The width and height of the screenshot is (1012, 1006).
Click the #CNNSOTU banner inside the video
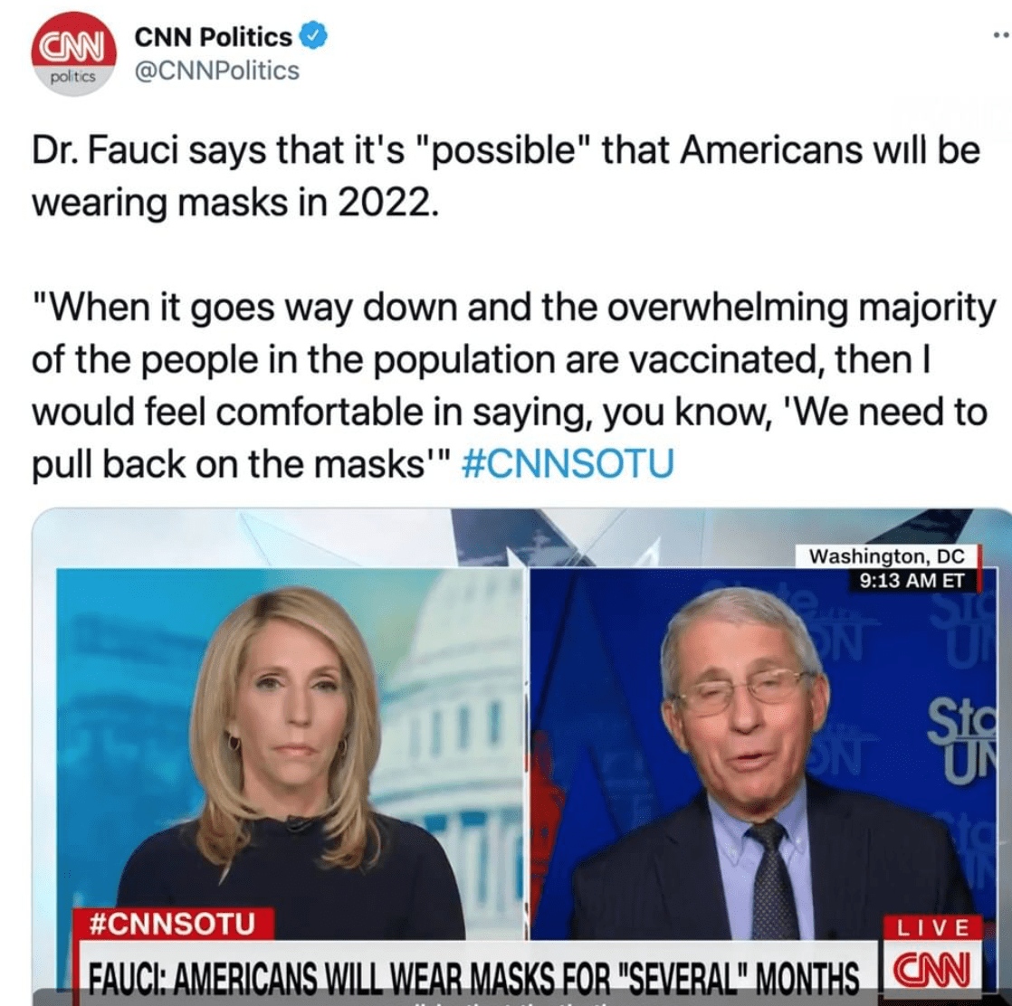point(172,924)
